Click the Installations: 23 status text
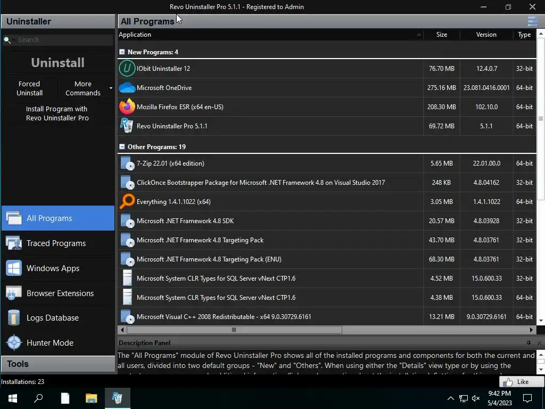Image resolution: width=545 pixels, height=409 pixels. click(22, 381)
